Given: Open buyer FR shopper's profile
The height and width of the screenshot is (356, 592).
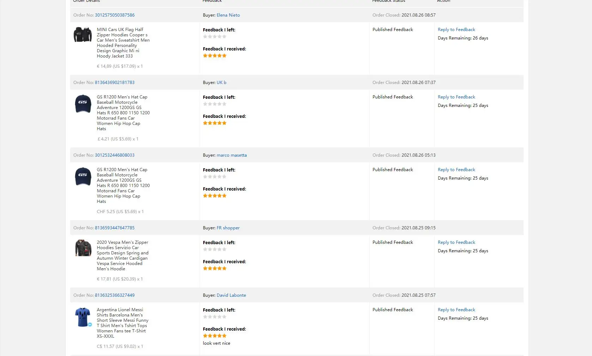Looking at the screenshot, I should [x=228, y=228].
